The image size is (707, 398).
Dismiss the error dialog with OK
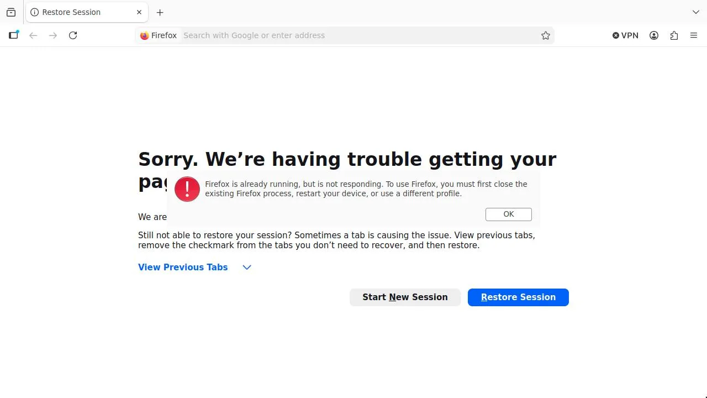508,214
